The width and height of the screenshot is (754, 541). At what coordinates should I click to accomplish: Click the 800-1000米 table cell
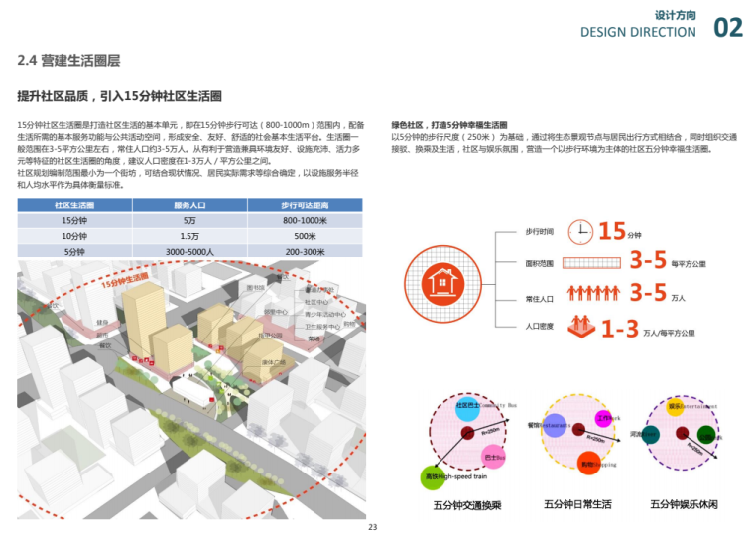(305, 220)
